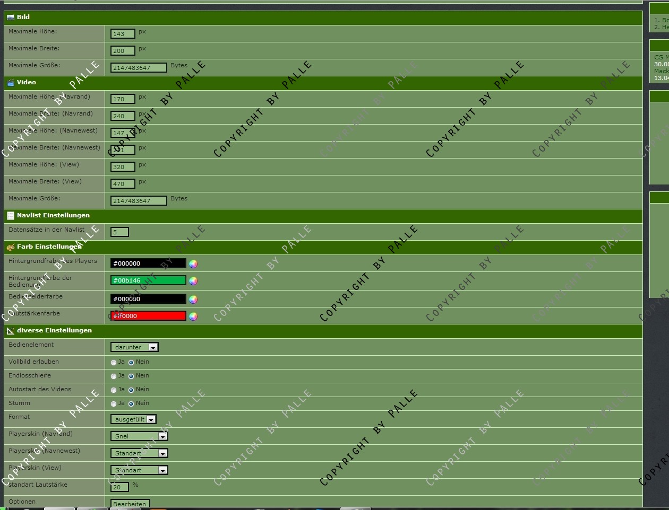This screenshot has width=669, height=510.
Task: Click the green #00b146 color field
Action: tap(148, 280)
